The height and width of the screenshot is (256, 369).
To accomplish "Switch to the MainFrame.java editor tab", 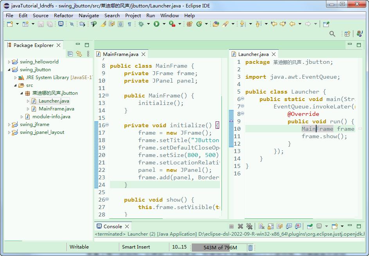I will point(120,54).
